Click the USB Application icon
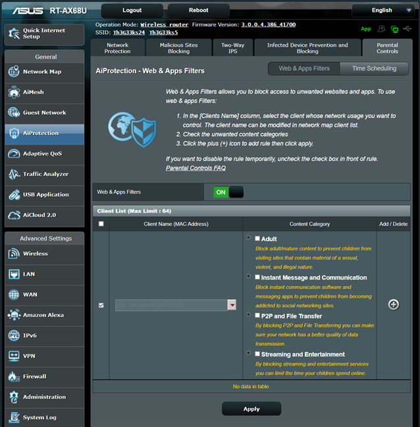 (x=14, y=194)
